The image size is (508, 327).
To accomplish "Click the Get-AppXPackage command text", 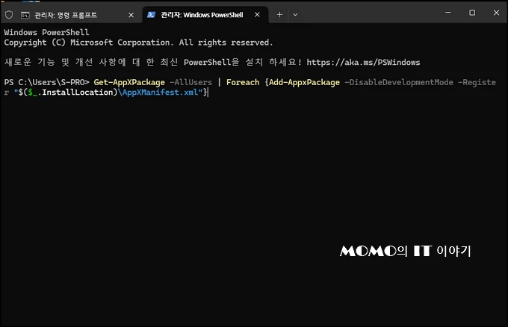I will pyautogui.click(x=129, y=82).
